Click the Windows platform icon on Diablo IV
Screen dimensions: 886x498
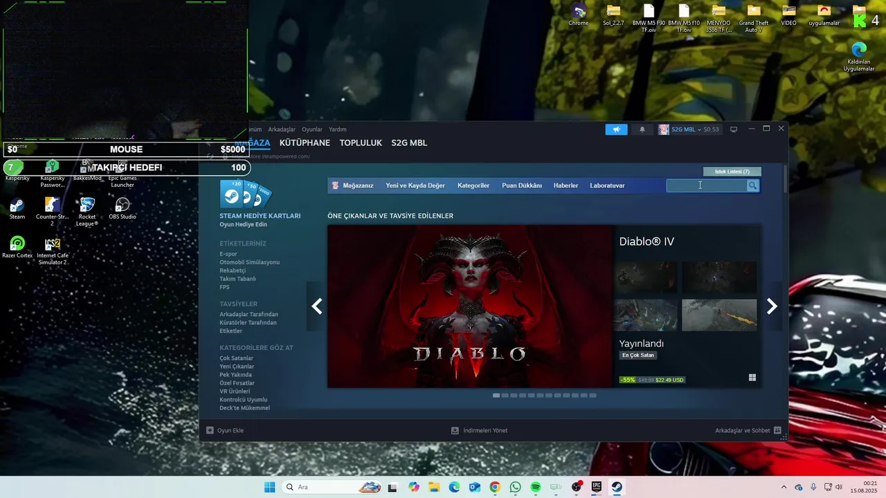click(x=752, y=378)
